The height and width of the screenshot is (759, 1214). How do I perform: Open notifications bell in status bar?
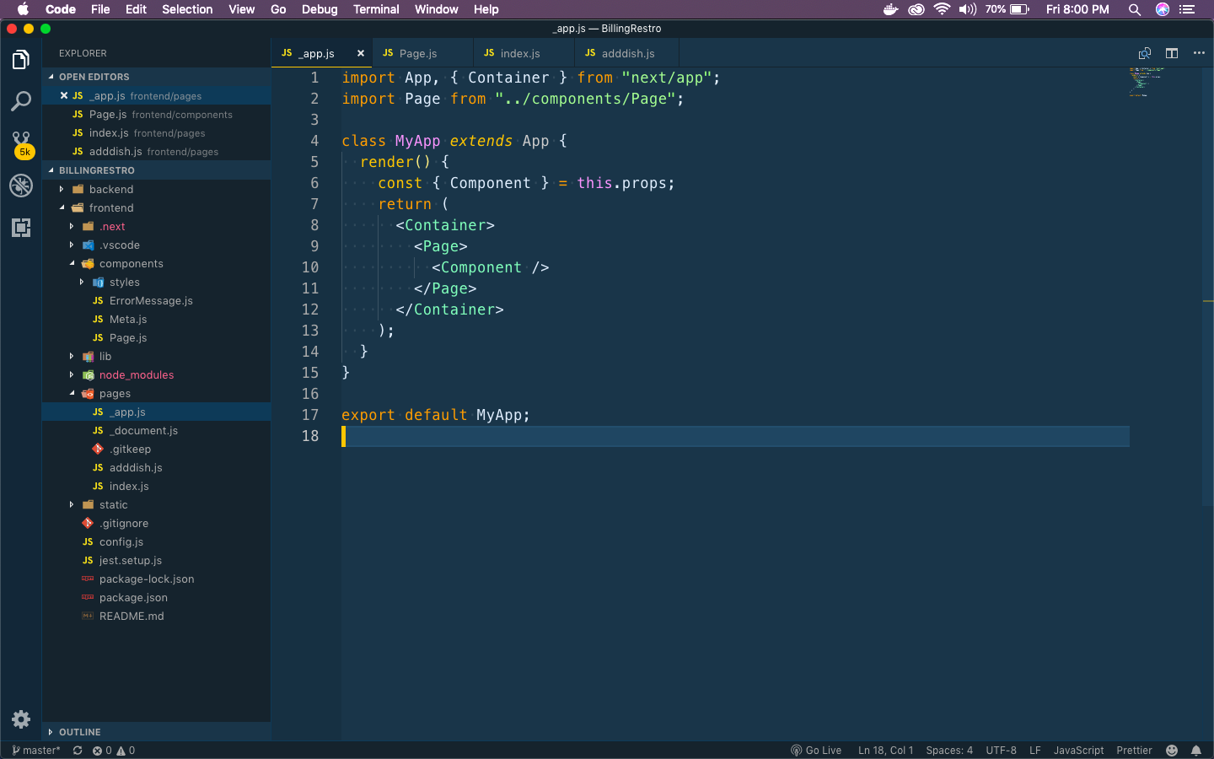point(1195,751)
